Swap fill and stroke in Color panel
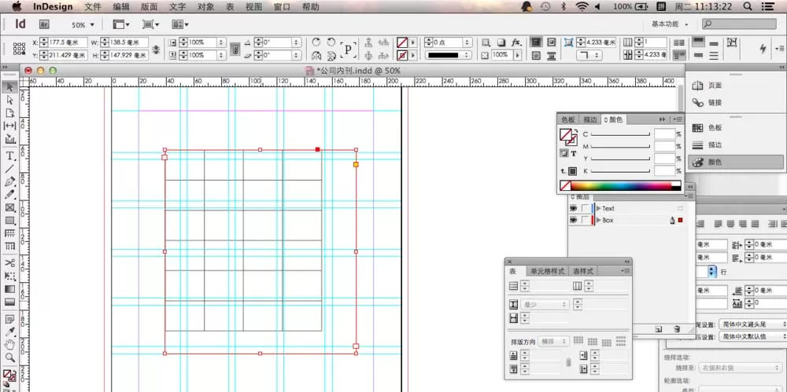 click(576, 130)
